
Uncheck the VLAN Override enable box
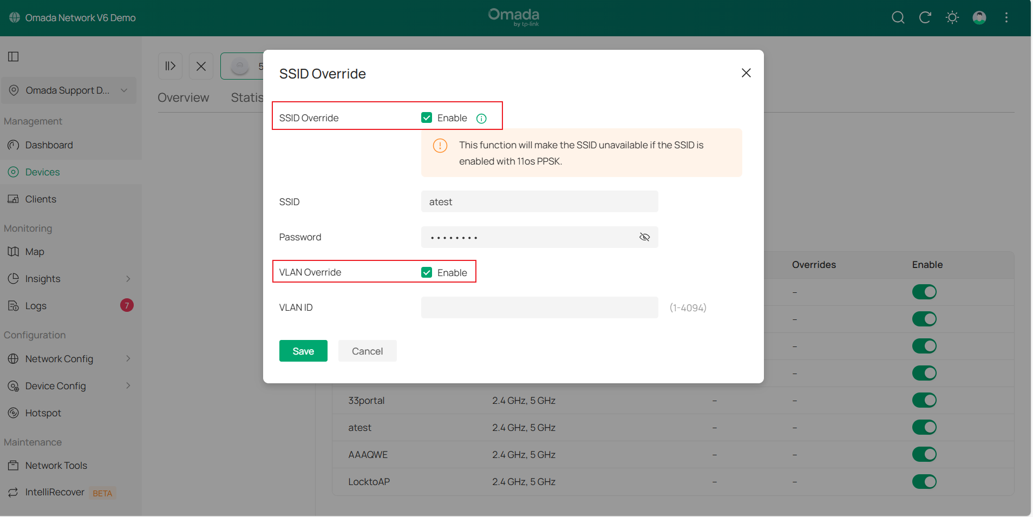pyautogui.click(x=427, y=272)
